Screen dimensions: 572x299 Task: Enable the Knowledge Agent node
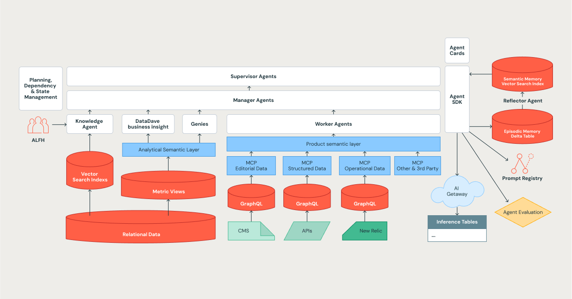tap(90, 124)
